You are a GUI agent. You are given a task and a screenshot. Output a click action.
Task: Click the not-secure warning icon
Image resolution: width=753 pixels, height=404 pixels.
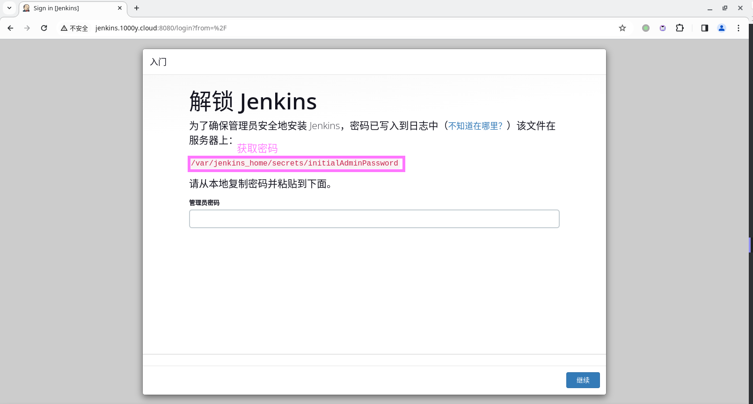[64, 28]
